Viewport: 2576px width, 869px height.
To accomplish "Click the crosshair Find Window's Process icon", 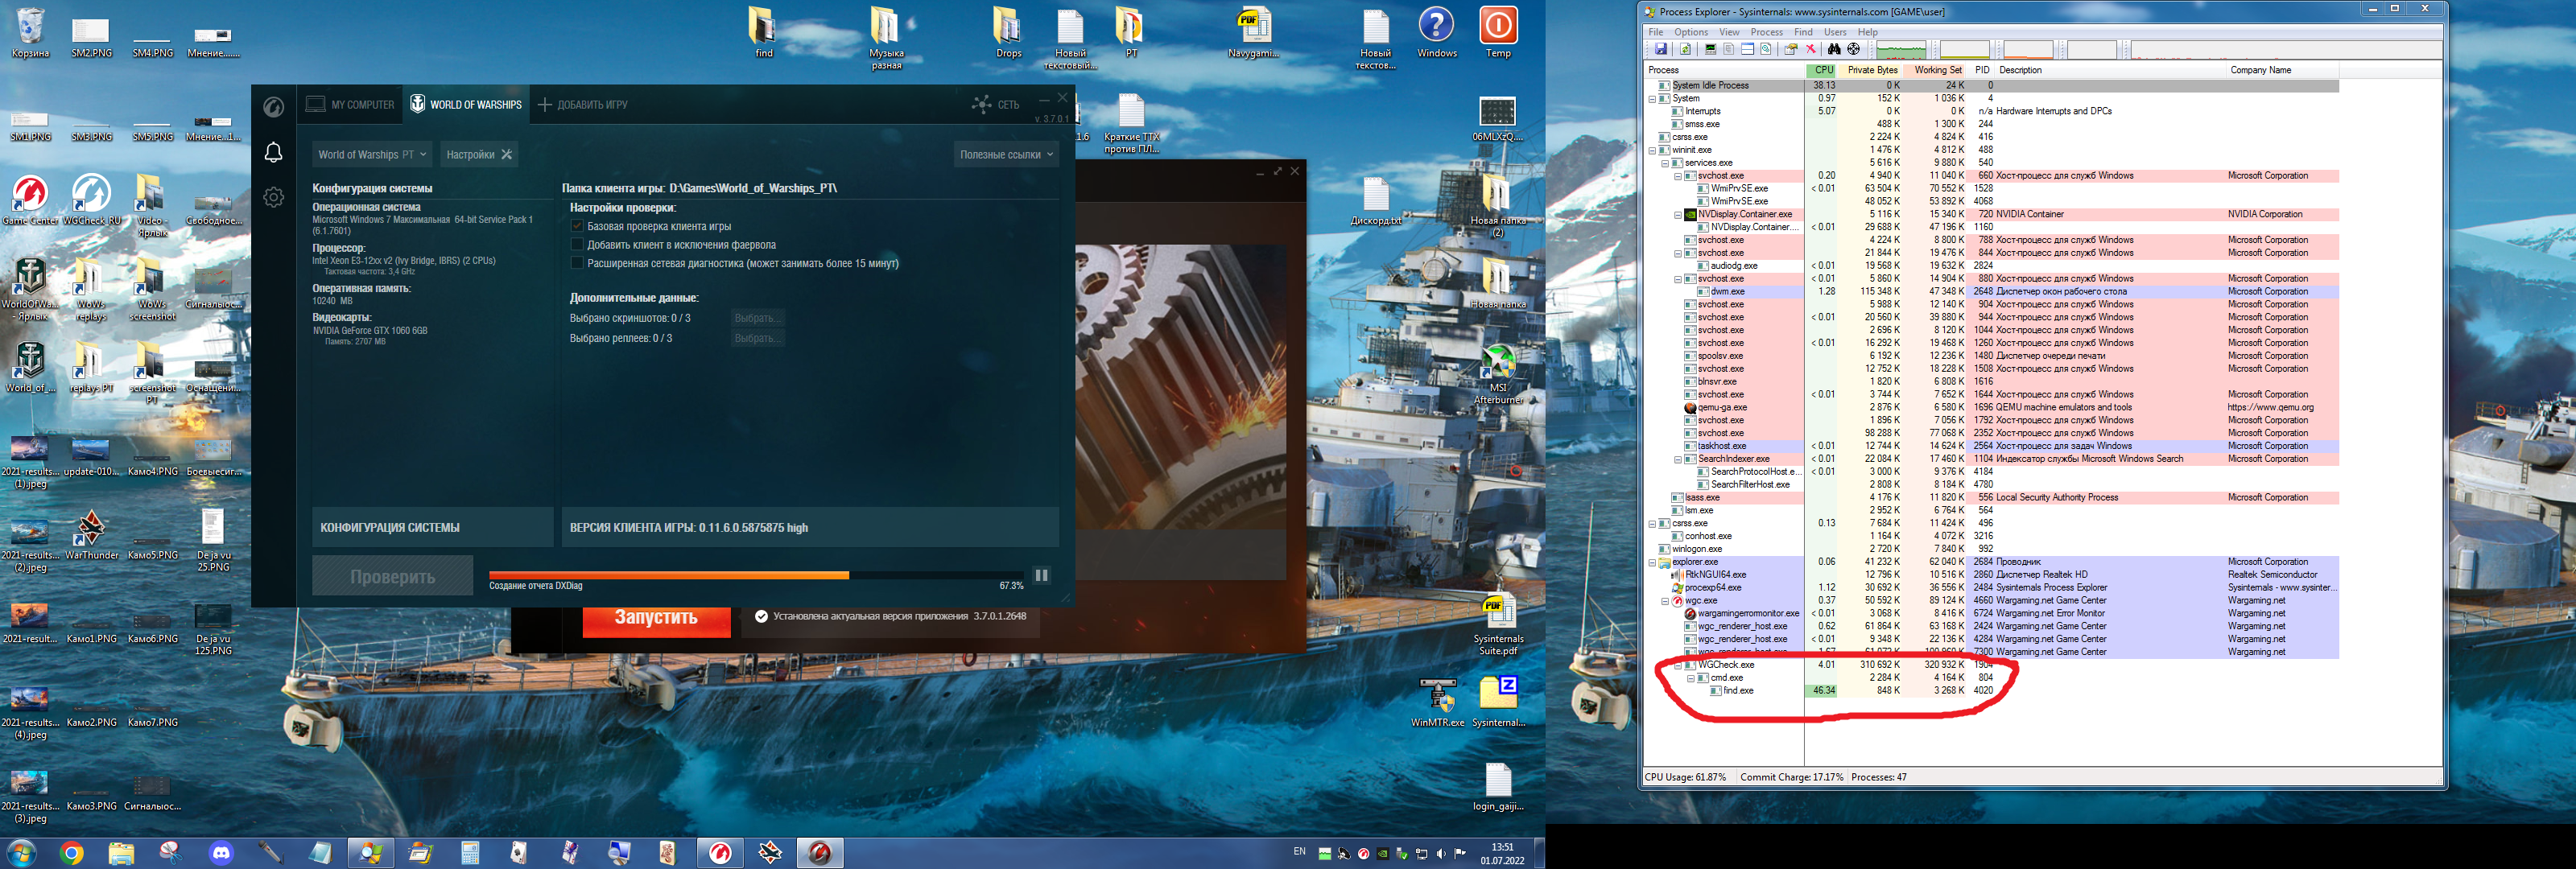I will [x=1853, y=49].
